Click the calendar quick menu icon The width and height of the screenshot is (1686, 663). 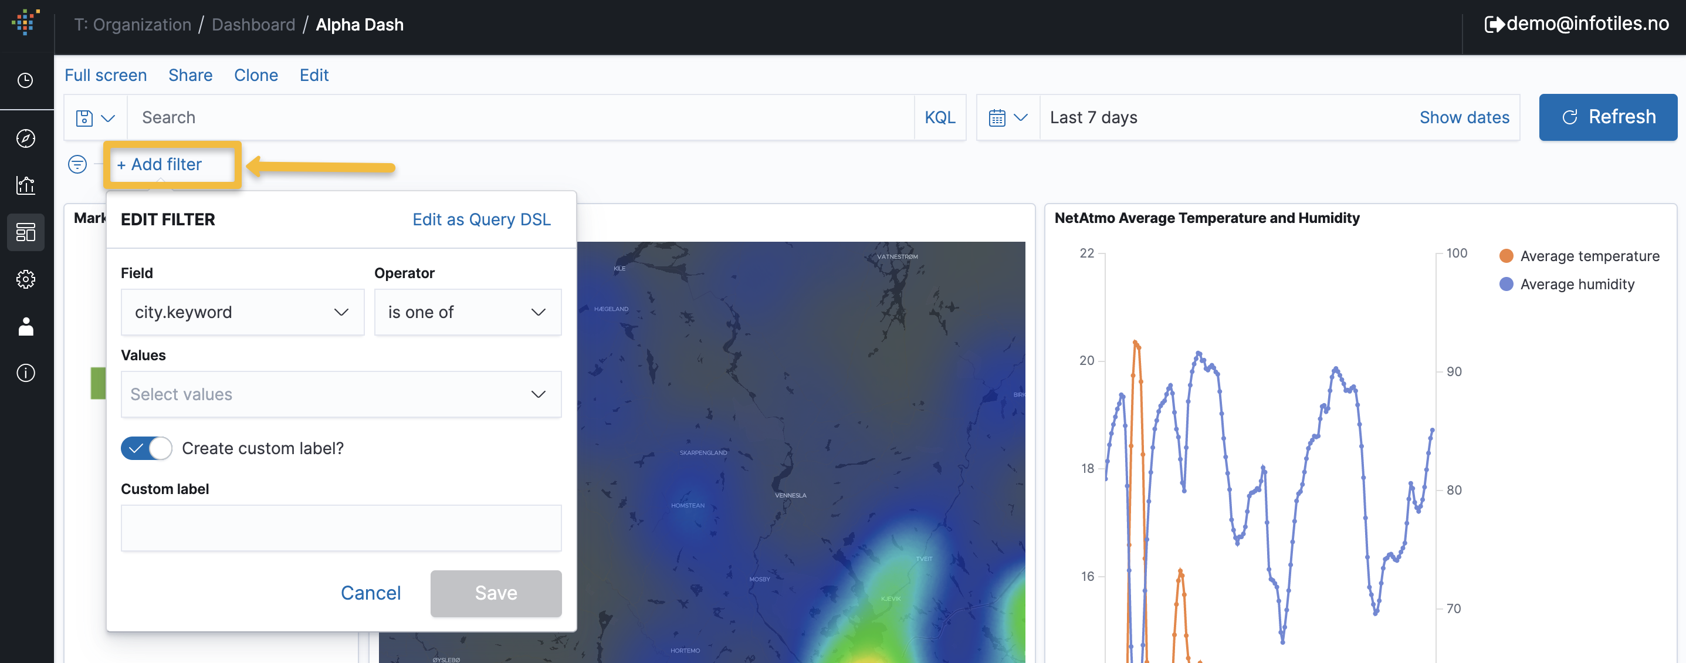(997, 118)
